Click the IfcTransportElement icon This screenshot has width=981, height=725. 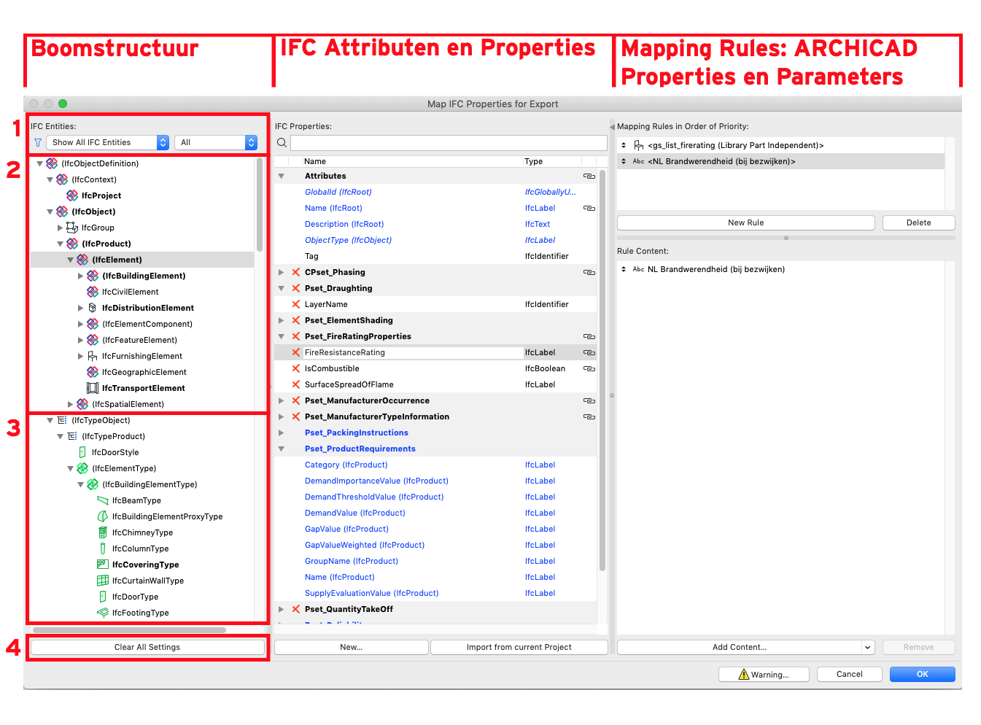[x=93, y=388]
